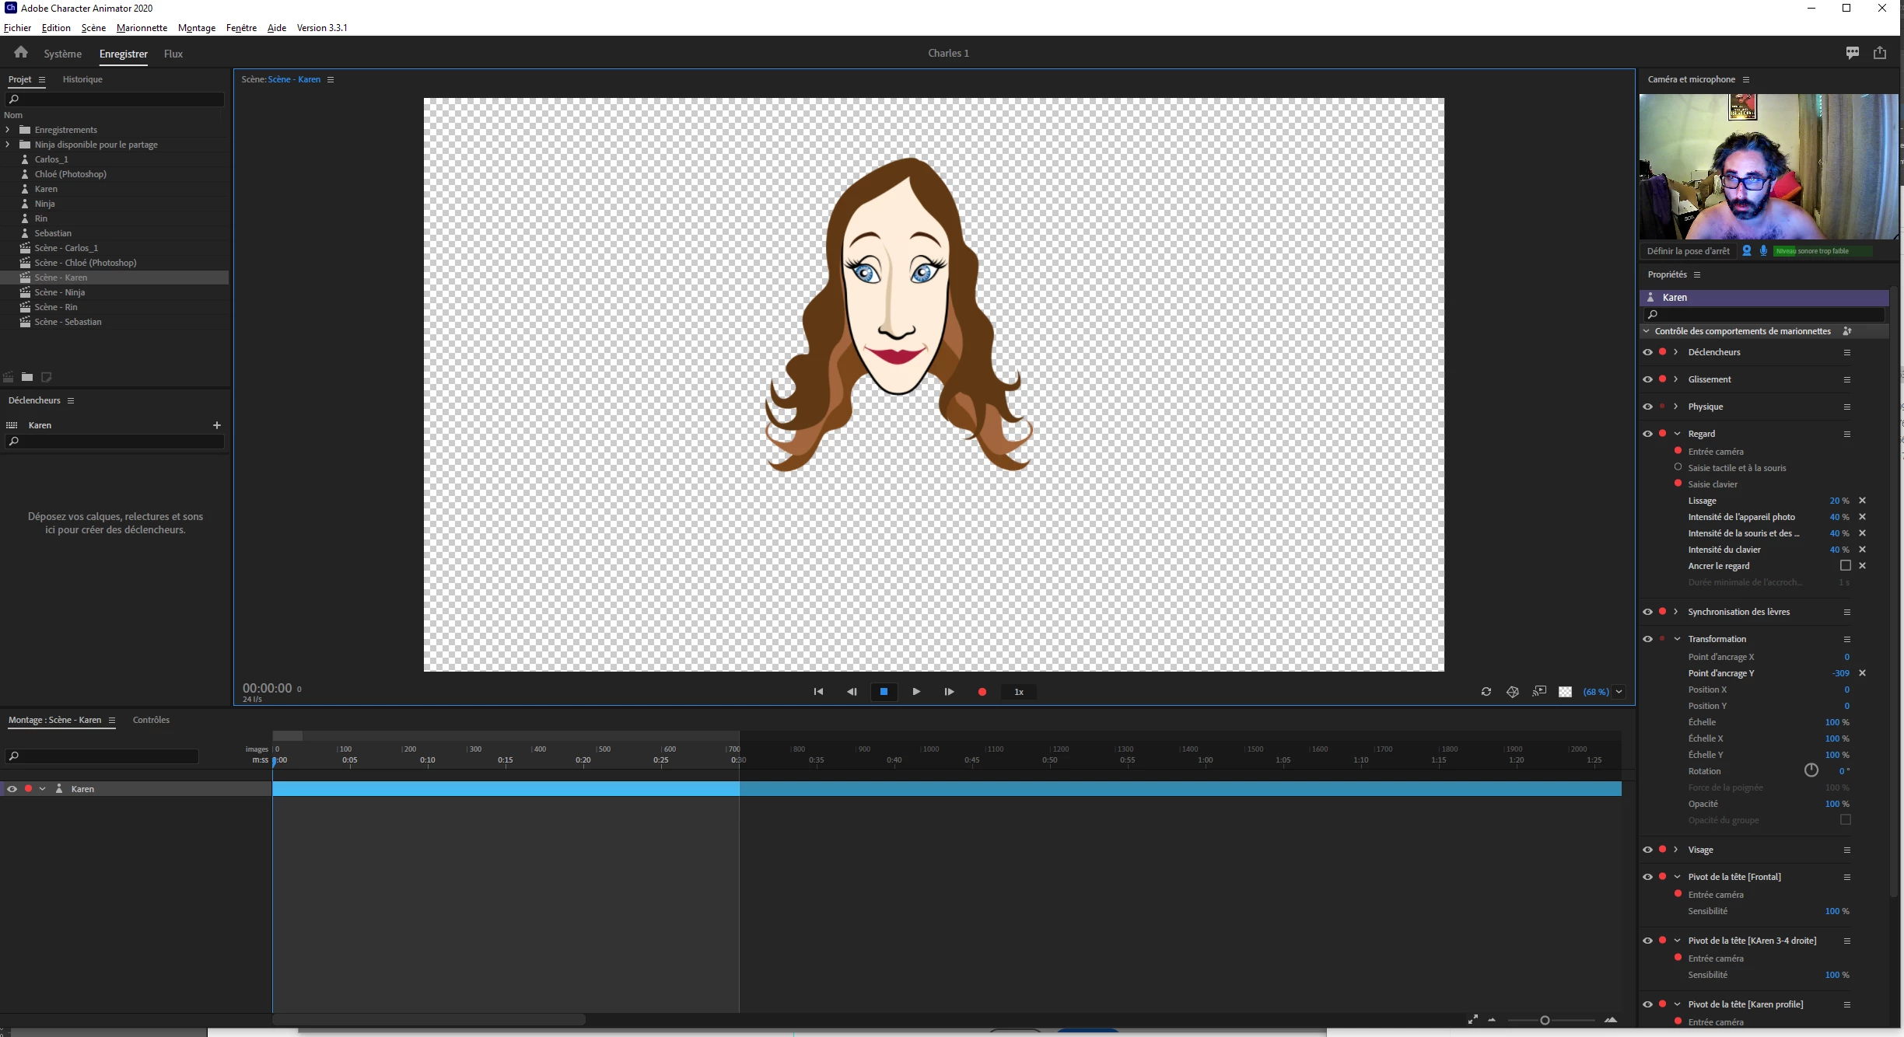The height and width of the screenshot is (1037, 1904).
Task: Open the scene zoom percentage dropdown
Action: pyautogui.click(x=1619, y=691)
